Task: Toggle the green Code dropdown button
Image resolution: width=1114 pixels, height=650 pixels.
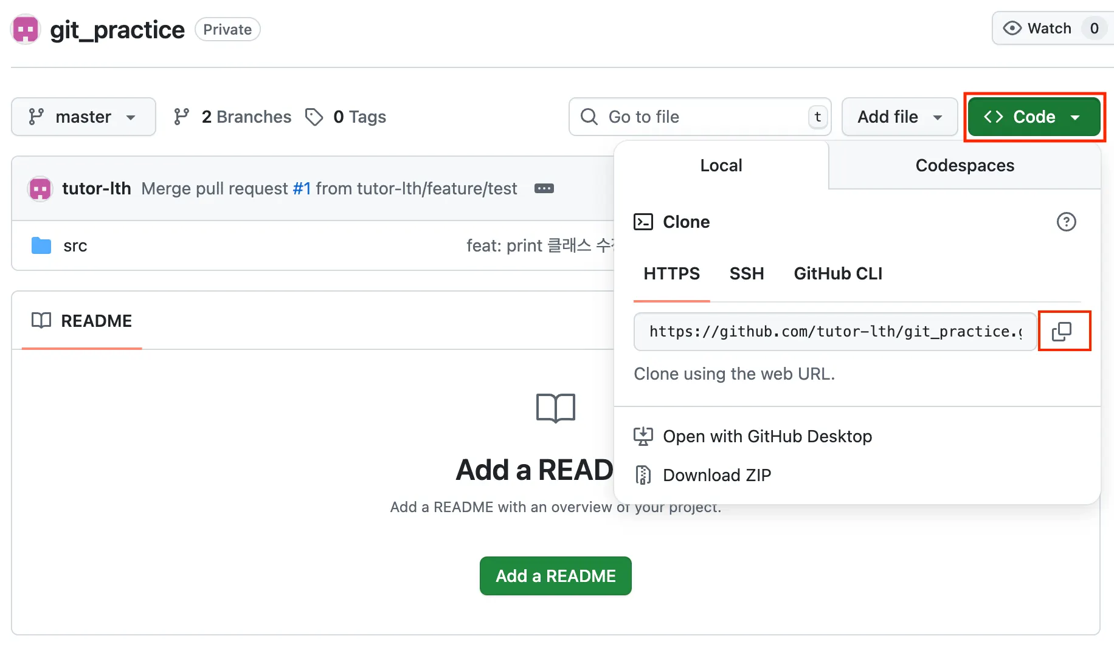Action: (x=1033, y=117)
